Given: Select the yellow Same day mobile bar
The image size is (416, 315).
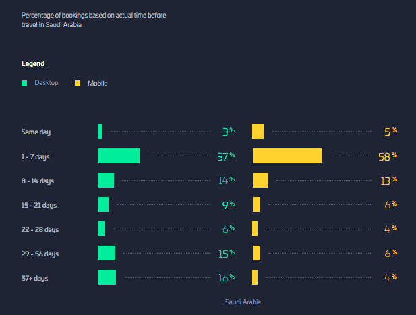Looking at the screenshot, I should coord(258,132).
